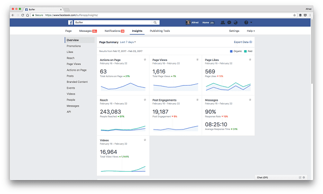Screen dimensions: 323x194
Task: Click info icon on Videos card
Action: [145, 140]
